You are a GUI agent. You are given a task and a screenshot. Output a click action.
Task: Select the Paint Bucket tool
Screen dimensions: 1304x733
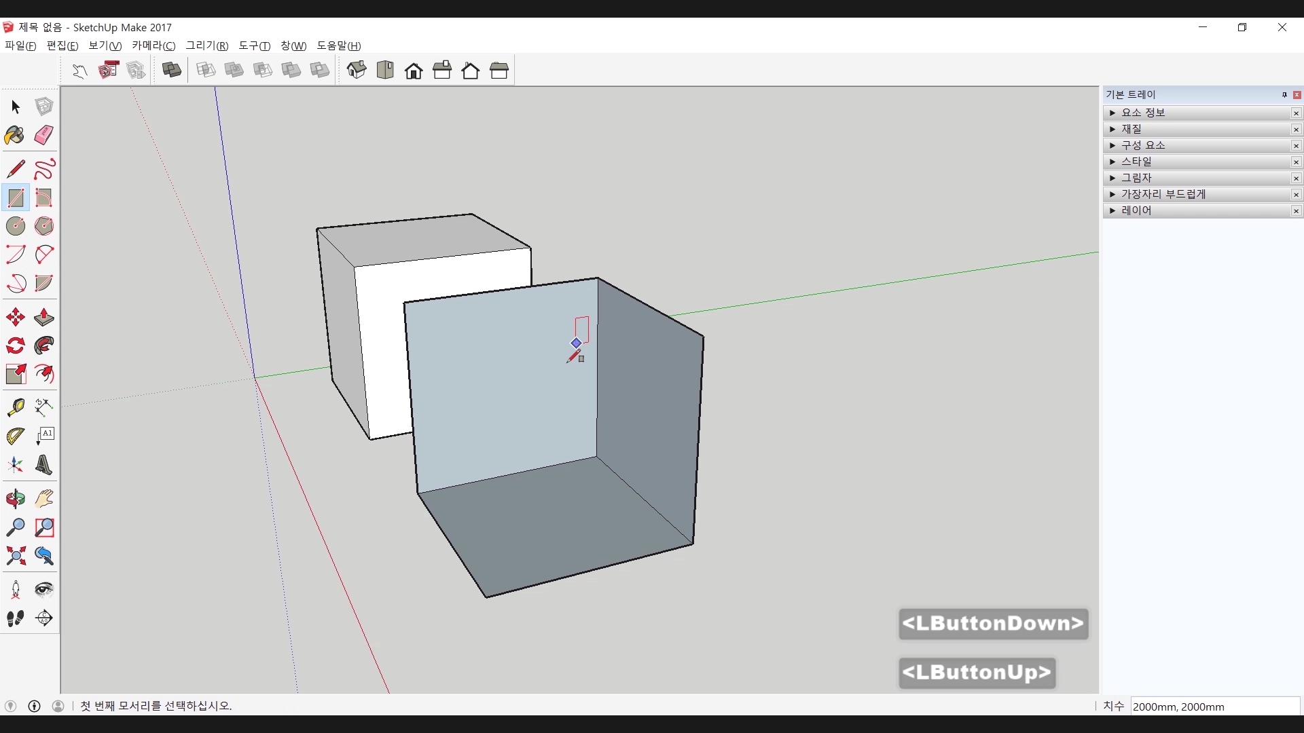coord(15,135)
